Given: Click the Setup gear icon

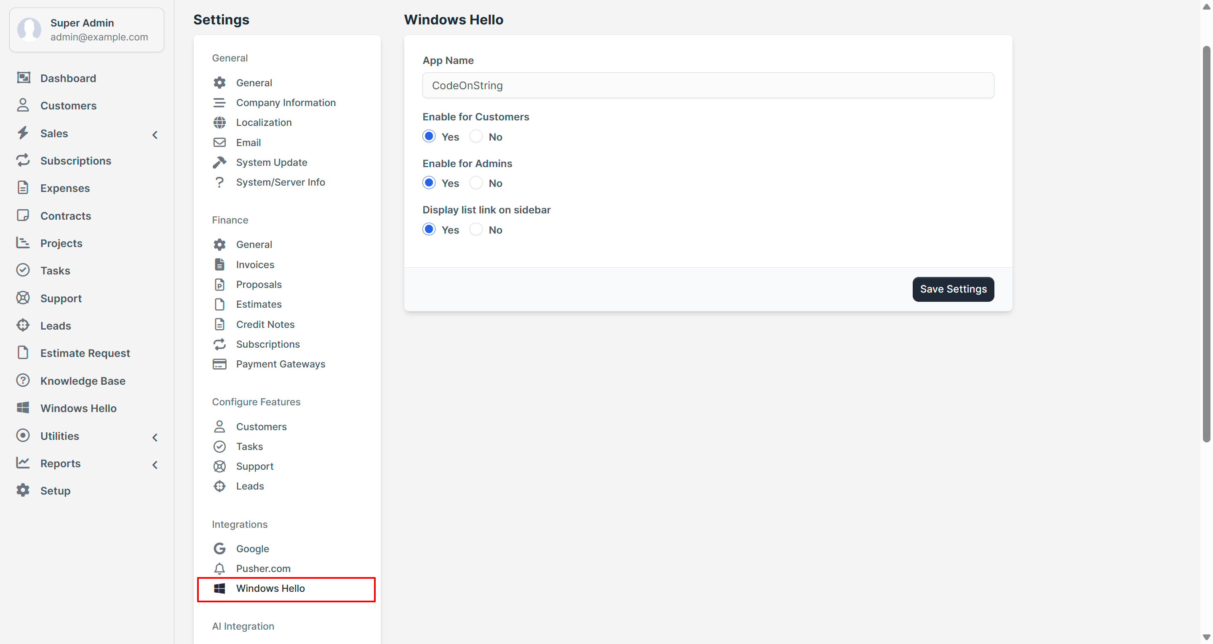Looking at the screenshot, I should pyautogui.click(x=23, y=490).
